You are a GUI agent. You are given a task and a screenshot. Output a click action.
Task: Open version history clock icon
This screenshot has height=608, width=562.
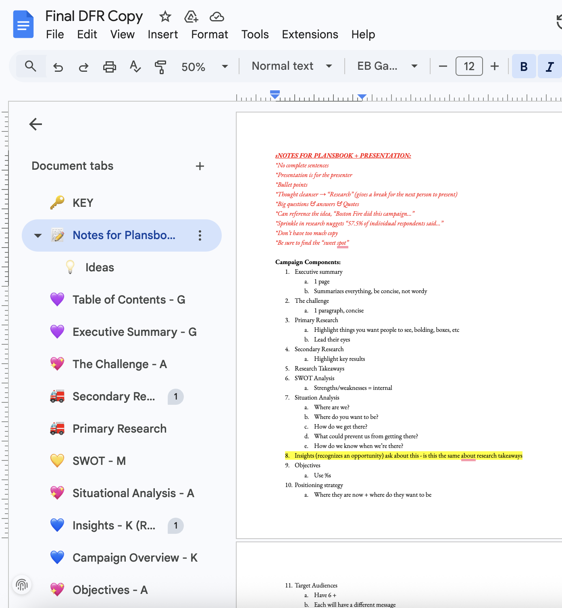click(559, 21)
